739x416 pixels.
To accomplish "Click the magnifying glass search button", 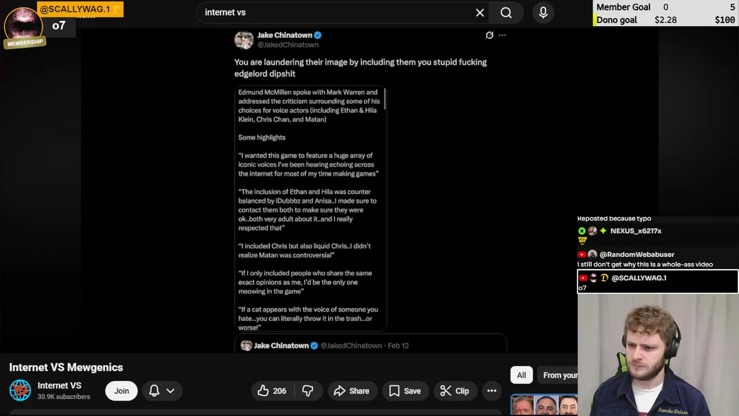I will click(506, 13).
